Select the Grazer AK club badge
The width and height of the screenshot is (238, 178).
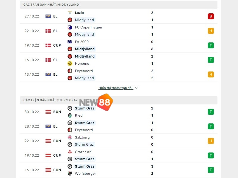coord(71,152)
